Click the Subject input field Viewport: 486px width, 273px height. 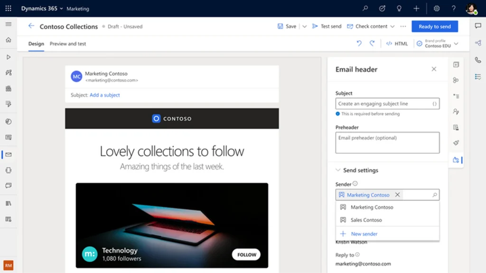click(x=383, y=104)
